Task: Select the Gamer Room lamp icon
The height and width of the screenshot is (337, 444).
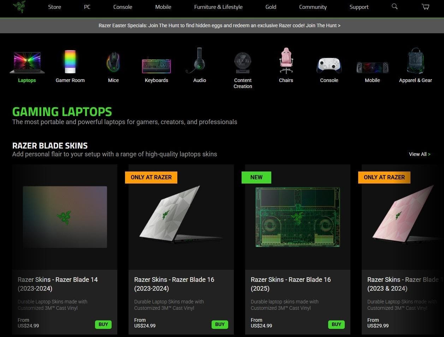Action: point(70,62)
